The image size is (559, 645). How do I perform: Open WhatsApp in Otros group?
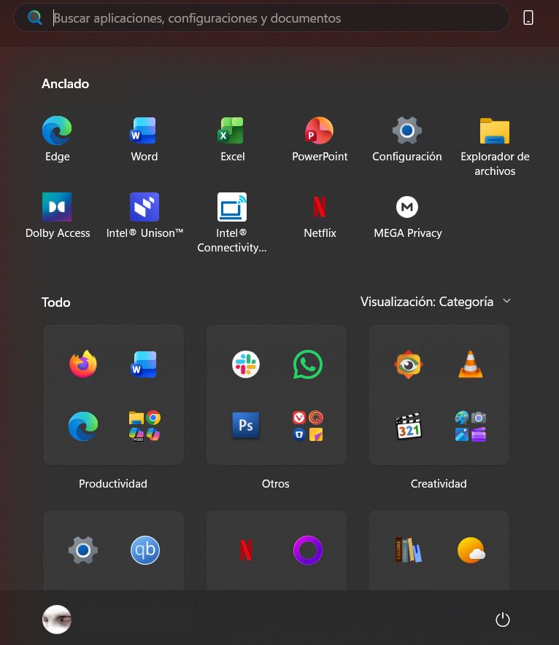[x=308, y=364]
